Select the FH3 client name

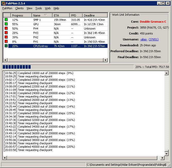click(36, 33)
